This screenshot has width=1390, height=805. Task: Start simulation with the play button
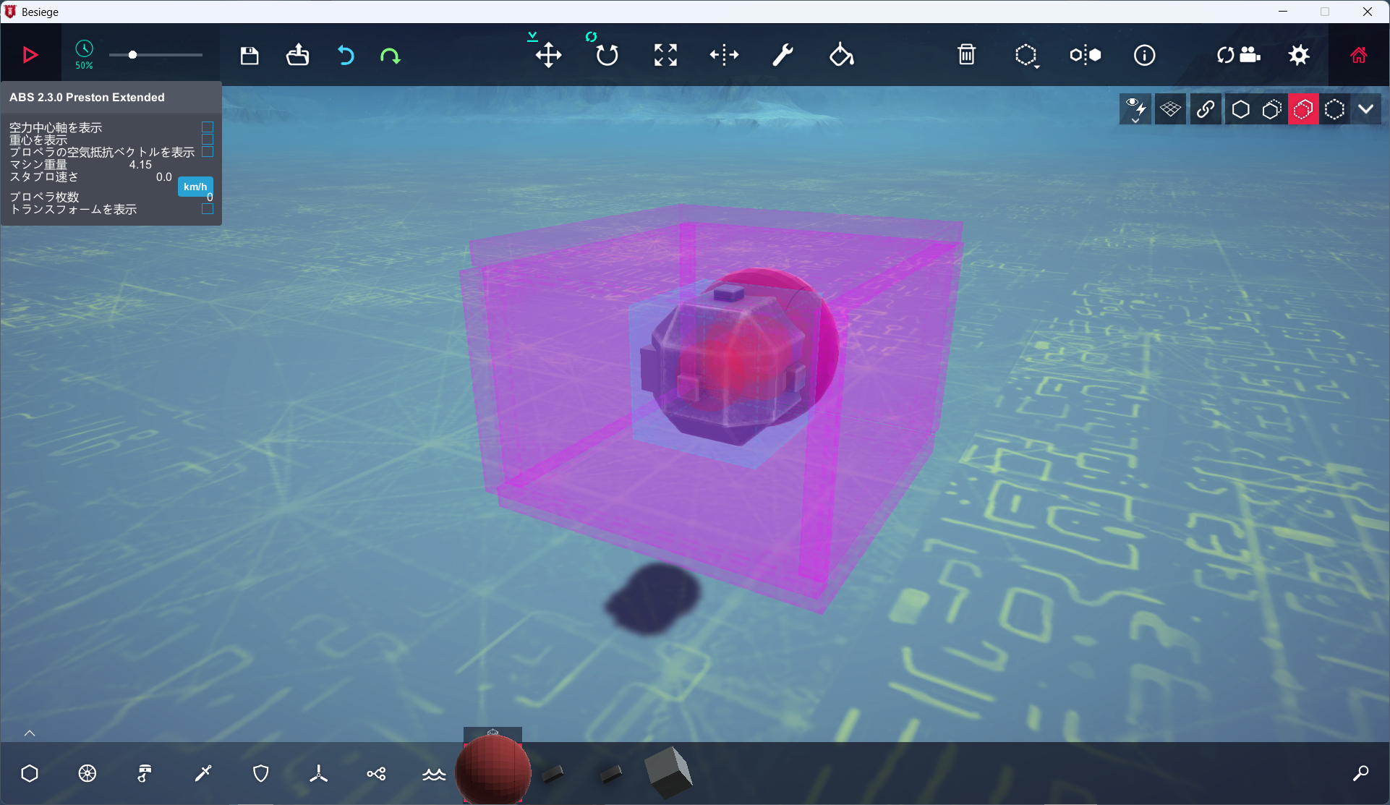30,55
